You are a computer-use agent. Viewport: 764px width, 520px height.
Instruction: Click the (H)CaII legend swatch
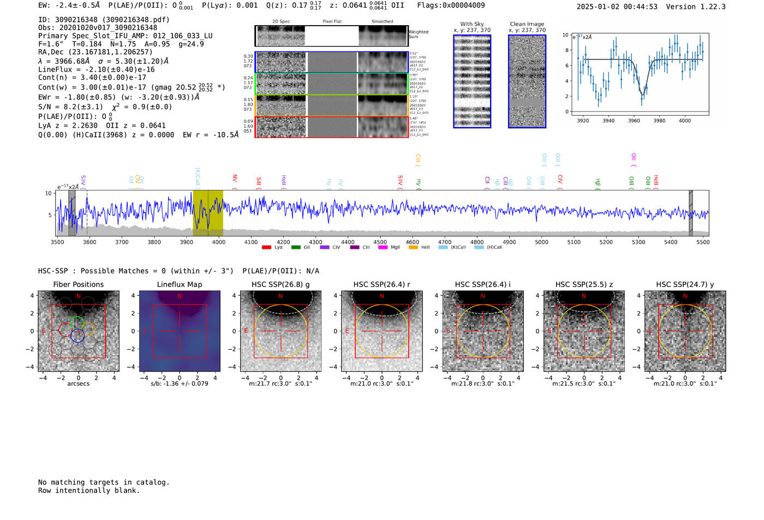coord(479,247)
